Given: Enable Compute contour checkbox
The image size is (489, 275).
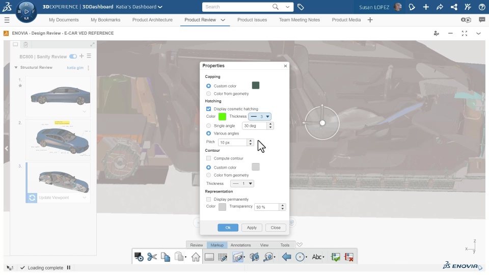Looking at the screenshot, I should coord(208,158).
